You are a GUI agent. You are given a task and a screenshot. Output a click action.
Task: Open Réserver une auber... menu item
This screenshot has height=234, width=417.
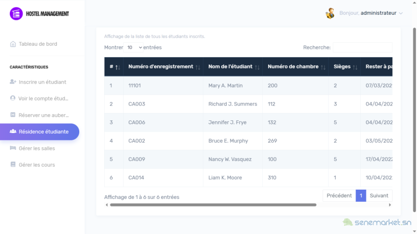tap(43, 115)
